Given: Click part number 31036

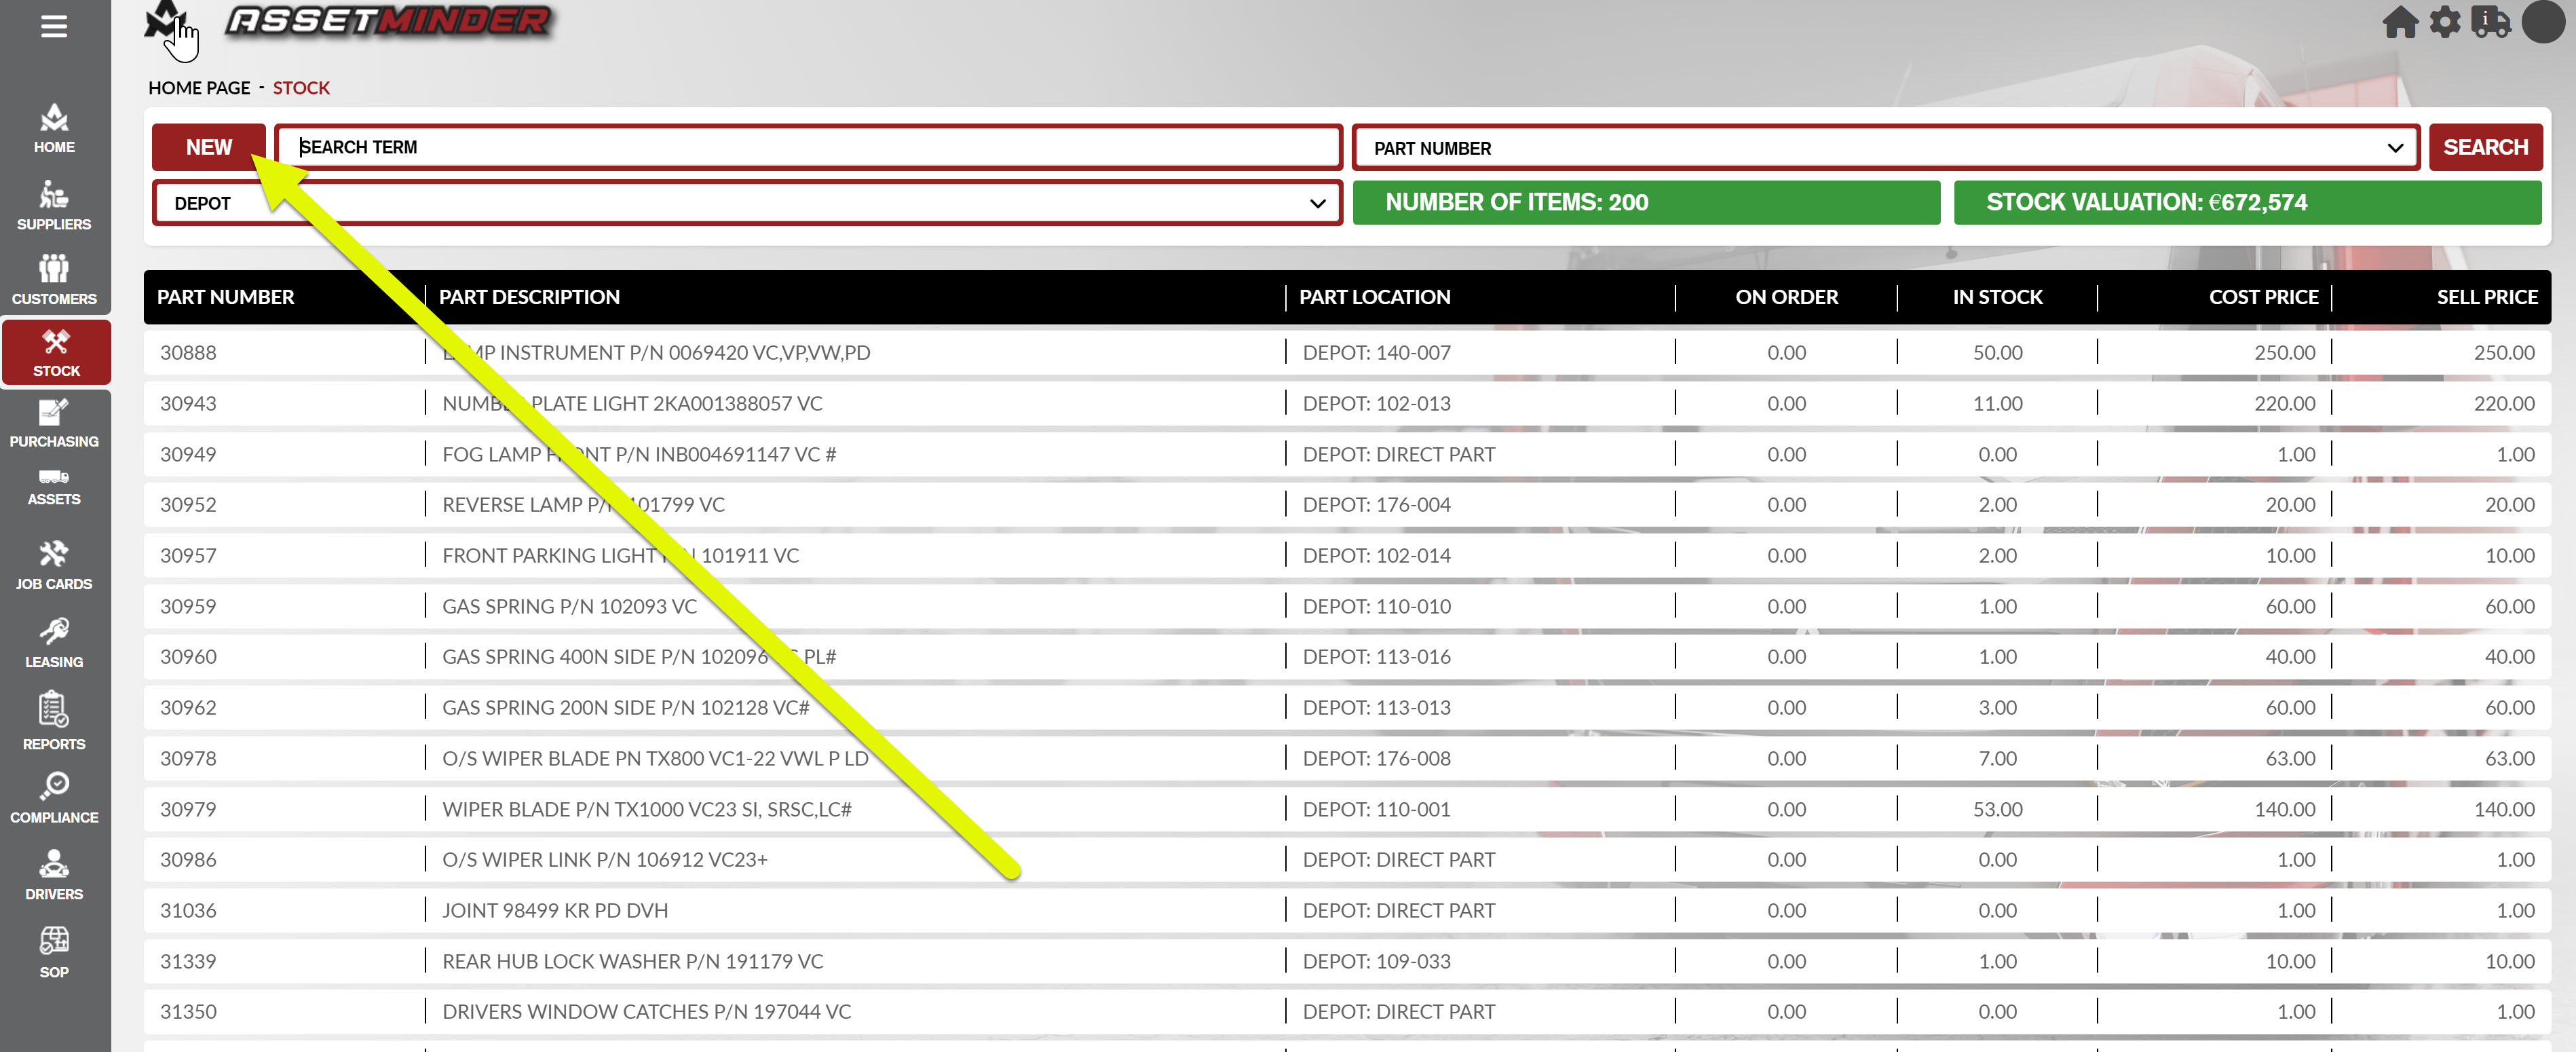Looking at the screenshot, I should tap(188, 910).
